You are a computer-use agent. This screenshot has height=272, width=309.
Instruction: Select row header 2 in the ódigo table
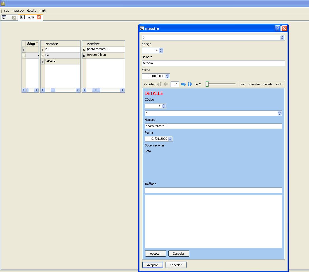point(24,56)
